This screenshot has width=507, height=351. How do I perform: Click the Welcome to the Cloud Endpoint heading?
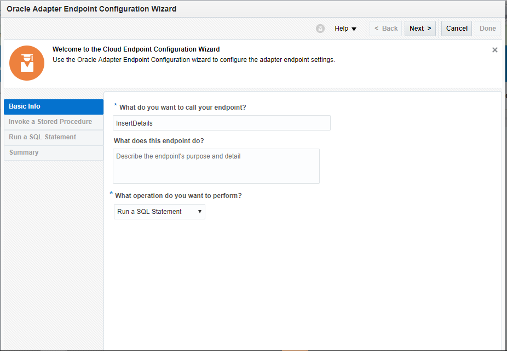coord(136,49)
